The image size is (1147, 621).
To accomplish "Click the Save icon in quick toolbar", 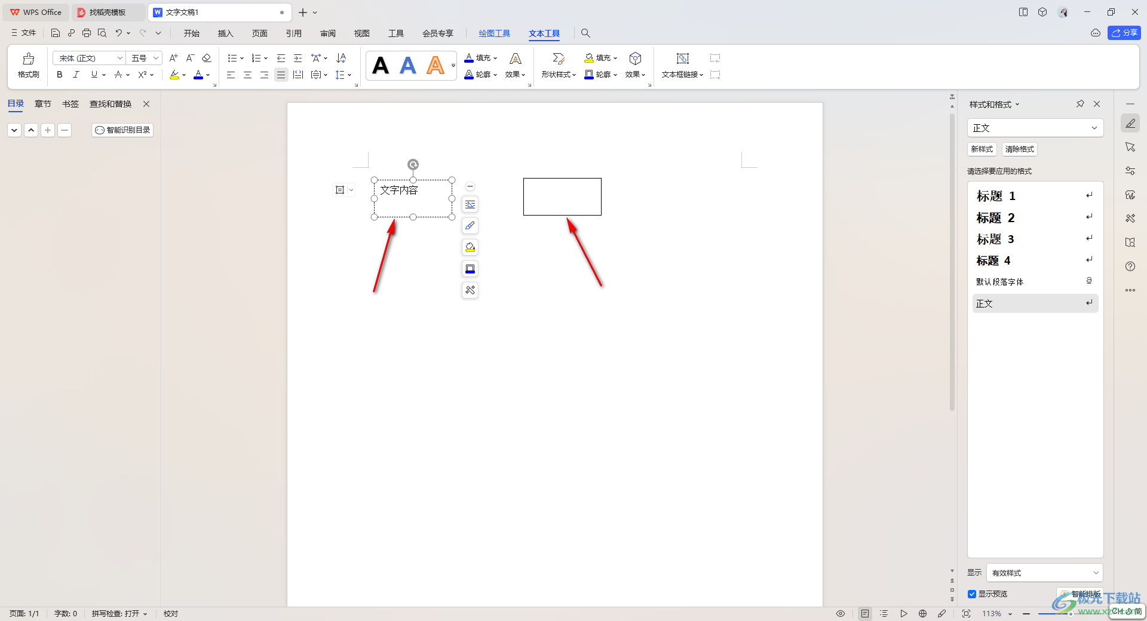I will tap(56, 33).
